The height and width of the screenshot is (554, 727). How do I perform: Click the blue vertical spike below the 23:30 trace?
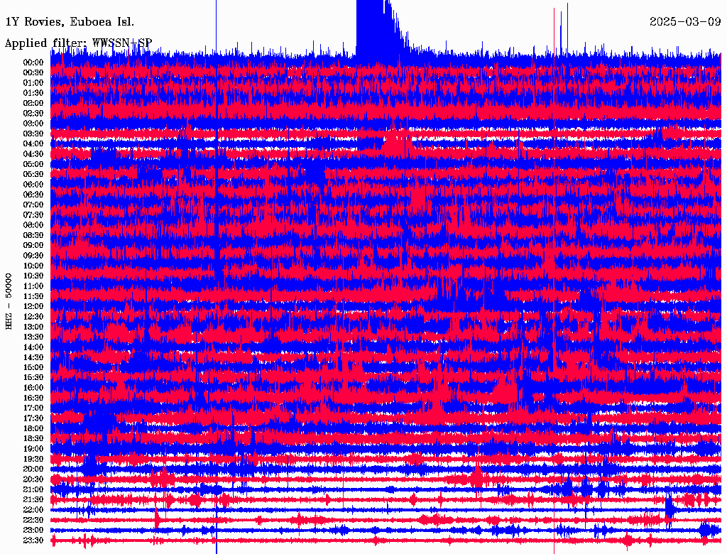pyautogui.click(x=216, y=549)
